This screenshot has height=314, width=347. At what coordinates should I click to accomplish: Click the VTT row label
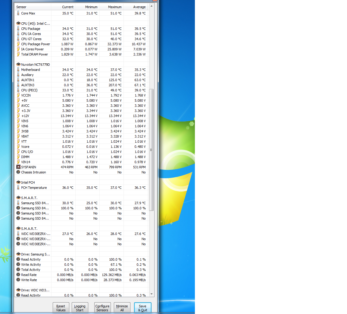(x=24, y=141)
